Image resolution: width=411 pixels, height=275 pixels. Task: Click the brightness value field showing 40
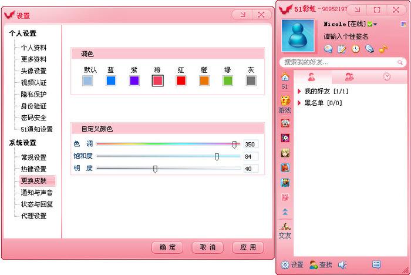[x=251, y=169]
